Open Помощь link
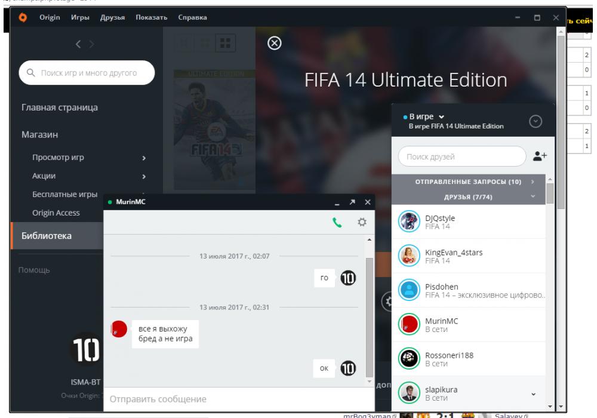Screen dimensions: 597x418 (x=34, y=270)
